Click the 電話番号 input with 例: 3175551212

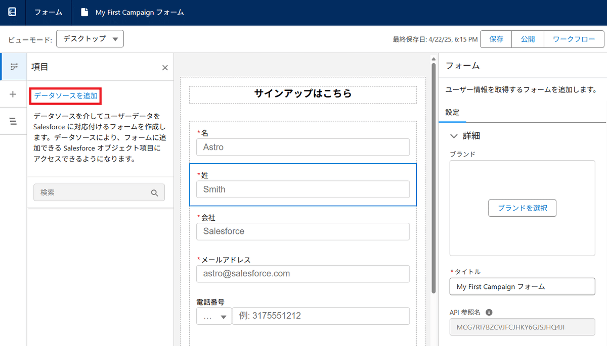point(321,316)
